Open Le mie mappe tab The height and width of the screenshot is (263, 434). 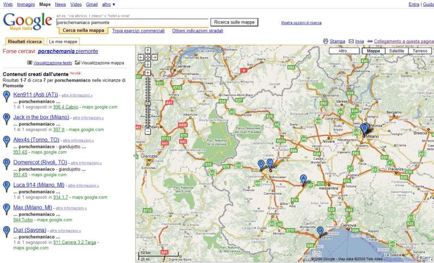pyautogui.click(x=63, y=42)
